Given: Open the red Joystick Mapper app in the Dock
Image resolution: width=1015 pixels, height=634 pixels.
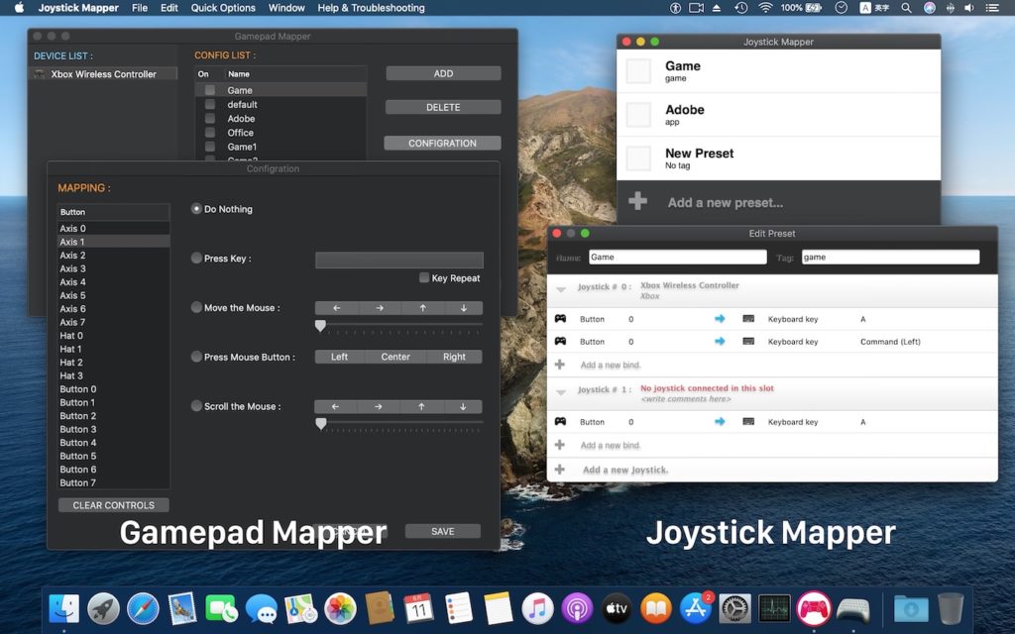Looking at the screenshot, I should (x=814, y=607).
